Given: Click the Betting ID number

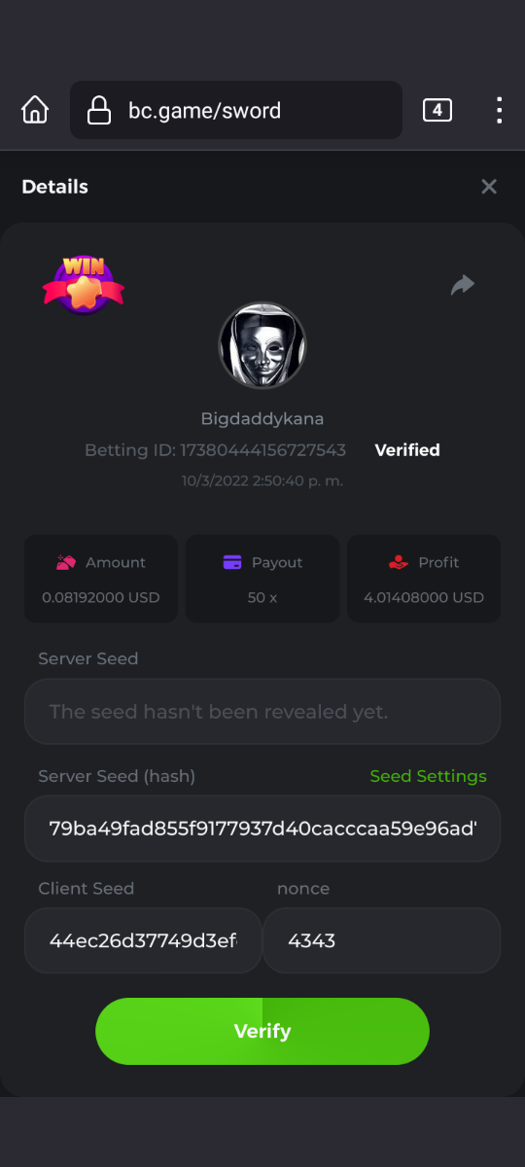Looking at the screenshot, I should (x=262, y=450).
